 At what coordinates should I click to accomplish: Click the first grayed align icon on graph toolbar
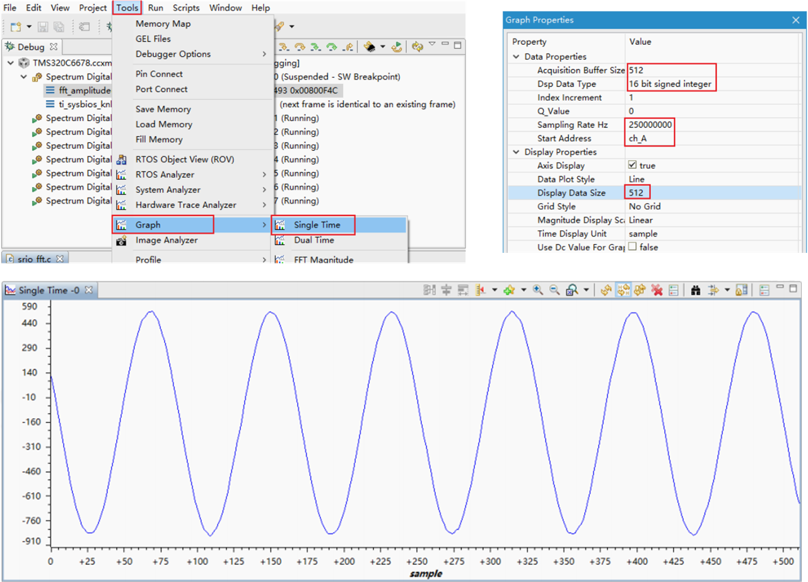coord(430,290)
